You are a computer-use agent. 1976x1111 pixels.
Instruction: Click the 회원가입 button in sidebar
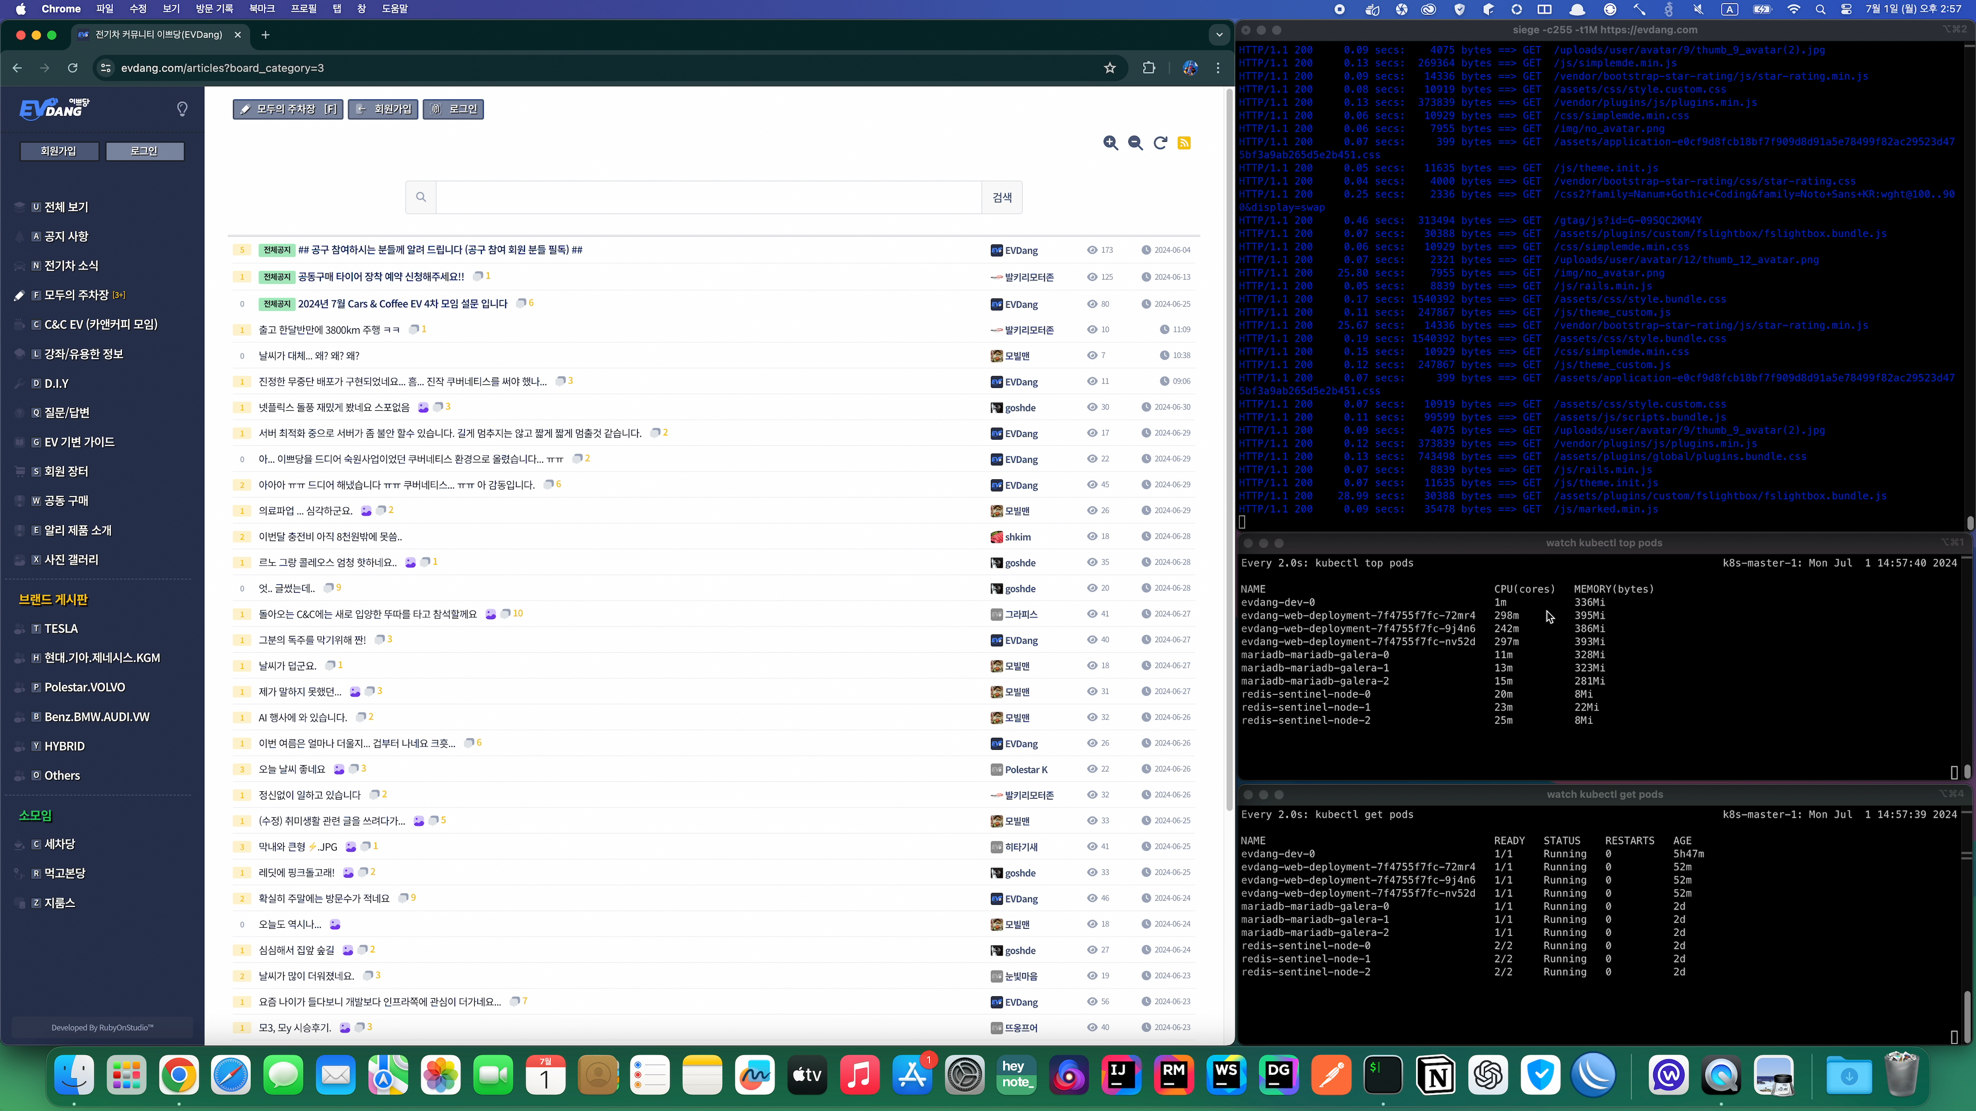coord(58,151)
